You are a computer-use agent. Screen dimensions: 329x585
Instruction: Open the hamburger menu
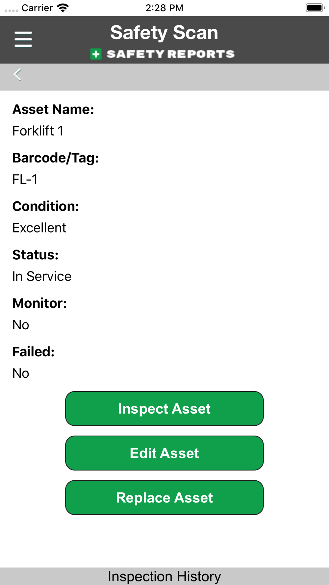click(23, 39)
